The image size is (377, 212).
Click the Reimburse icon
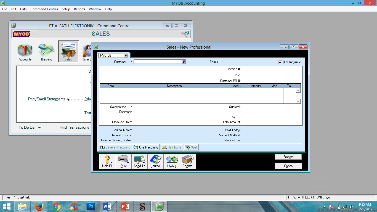tap(172, 147)
